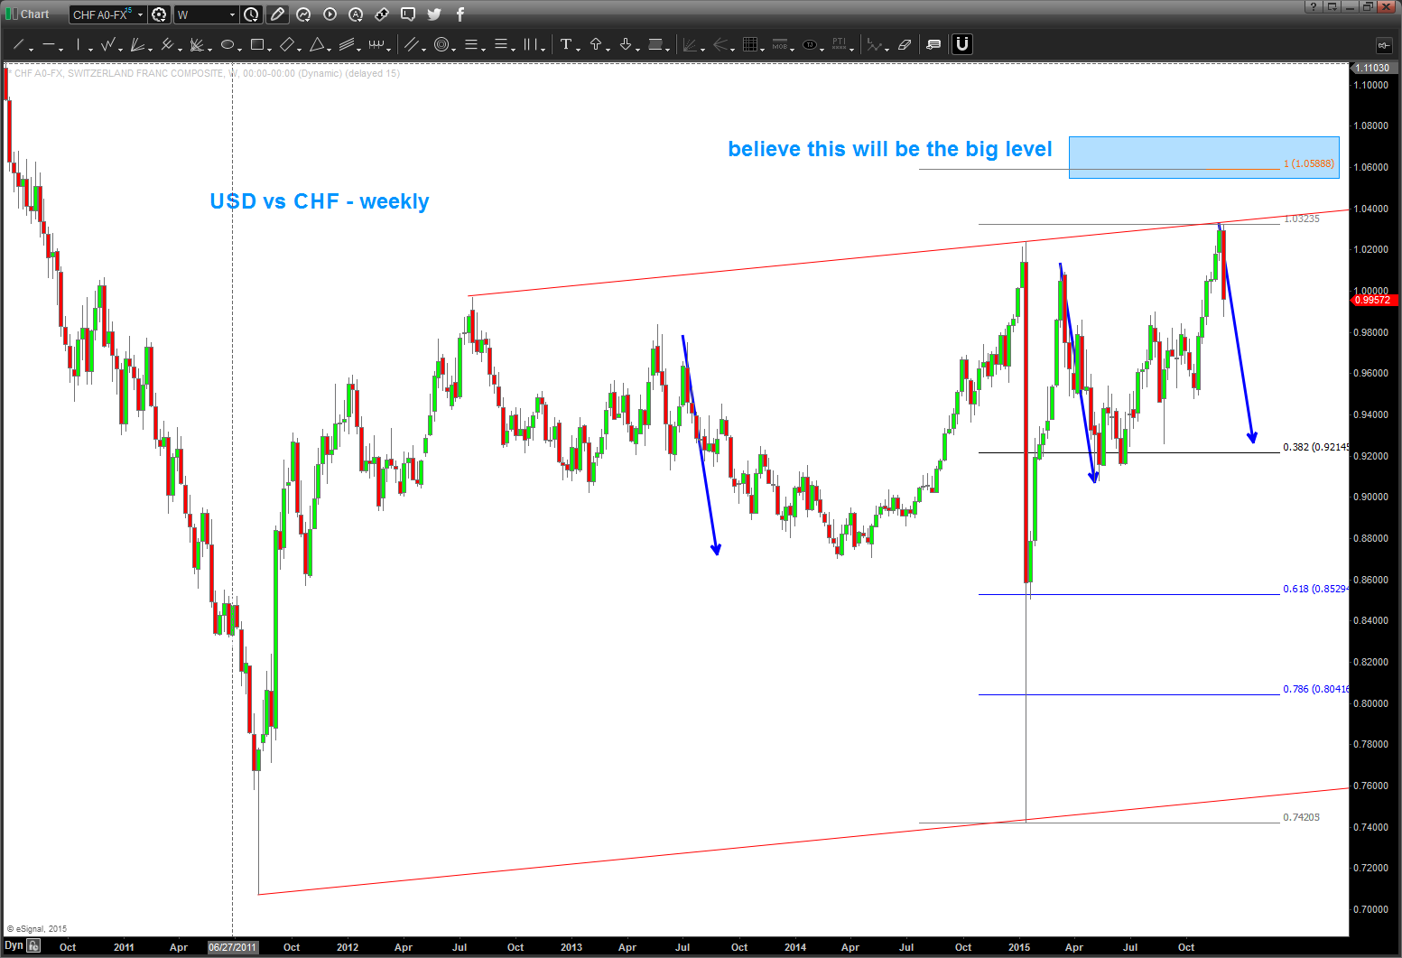Screen dimensions: 1402x958
Task: Open the time template clock menu
Action: (252, 14)
